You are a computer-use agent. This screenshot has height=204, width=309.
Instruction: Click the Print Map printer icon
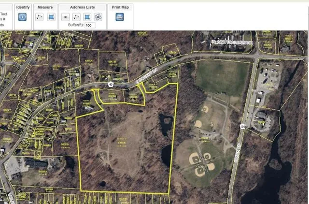click(x=120, y=17)
